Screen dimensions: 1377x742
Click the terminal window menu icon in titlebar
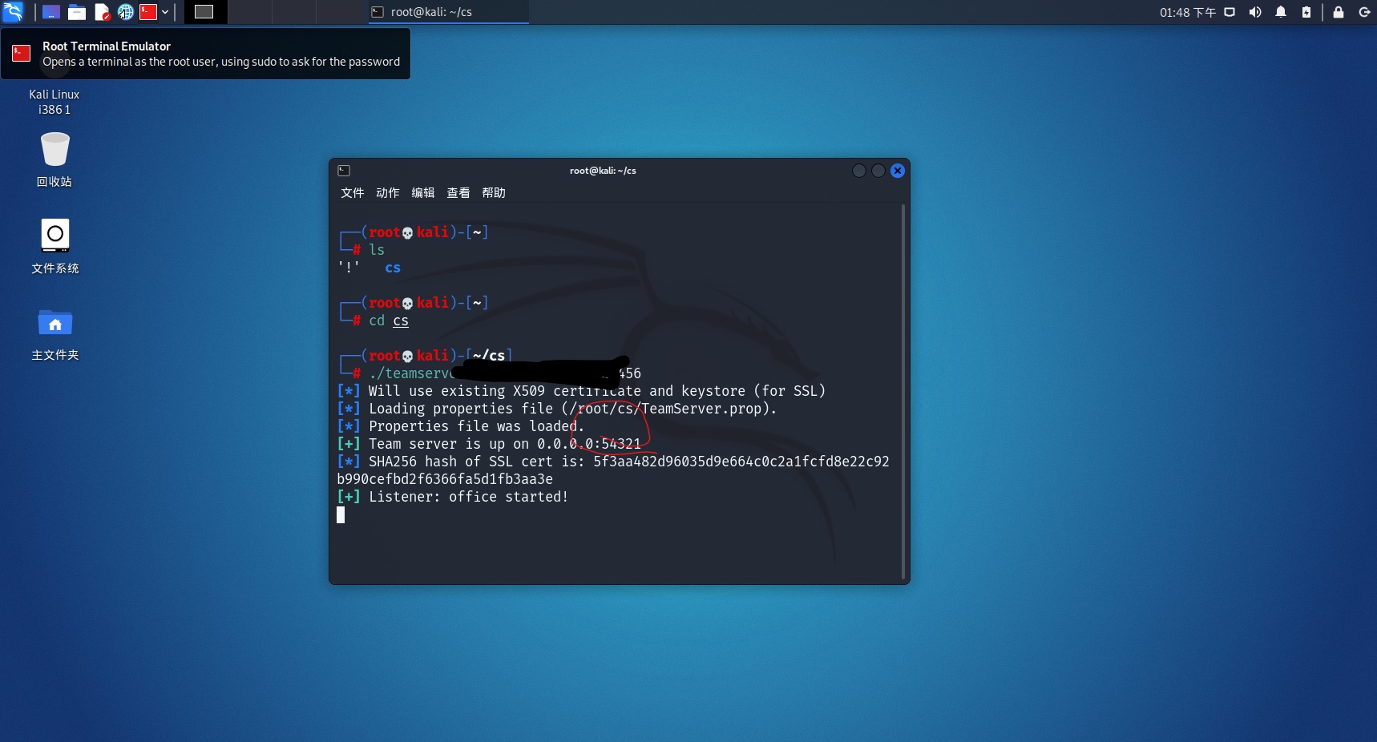344,171
